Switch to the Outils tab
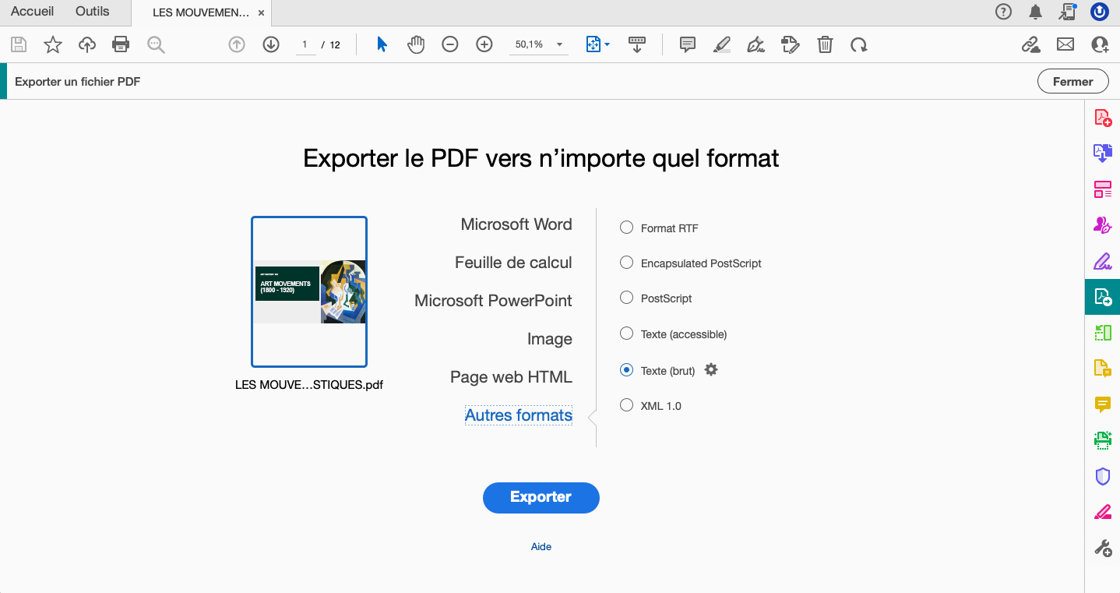1120x593 pixels. (x=91, y=12)
